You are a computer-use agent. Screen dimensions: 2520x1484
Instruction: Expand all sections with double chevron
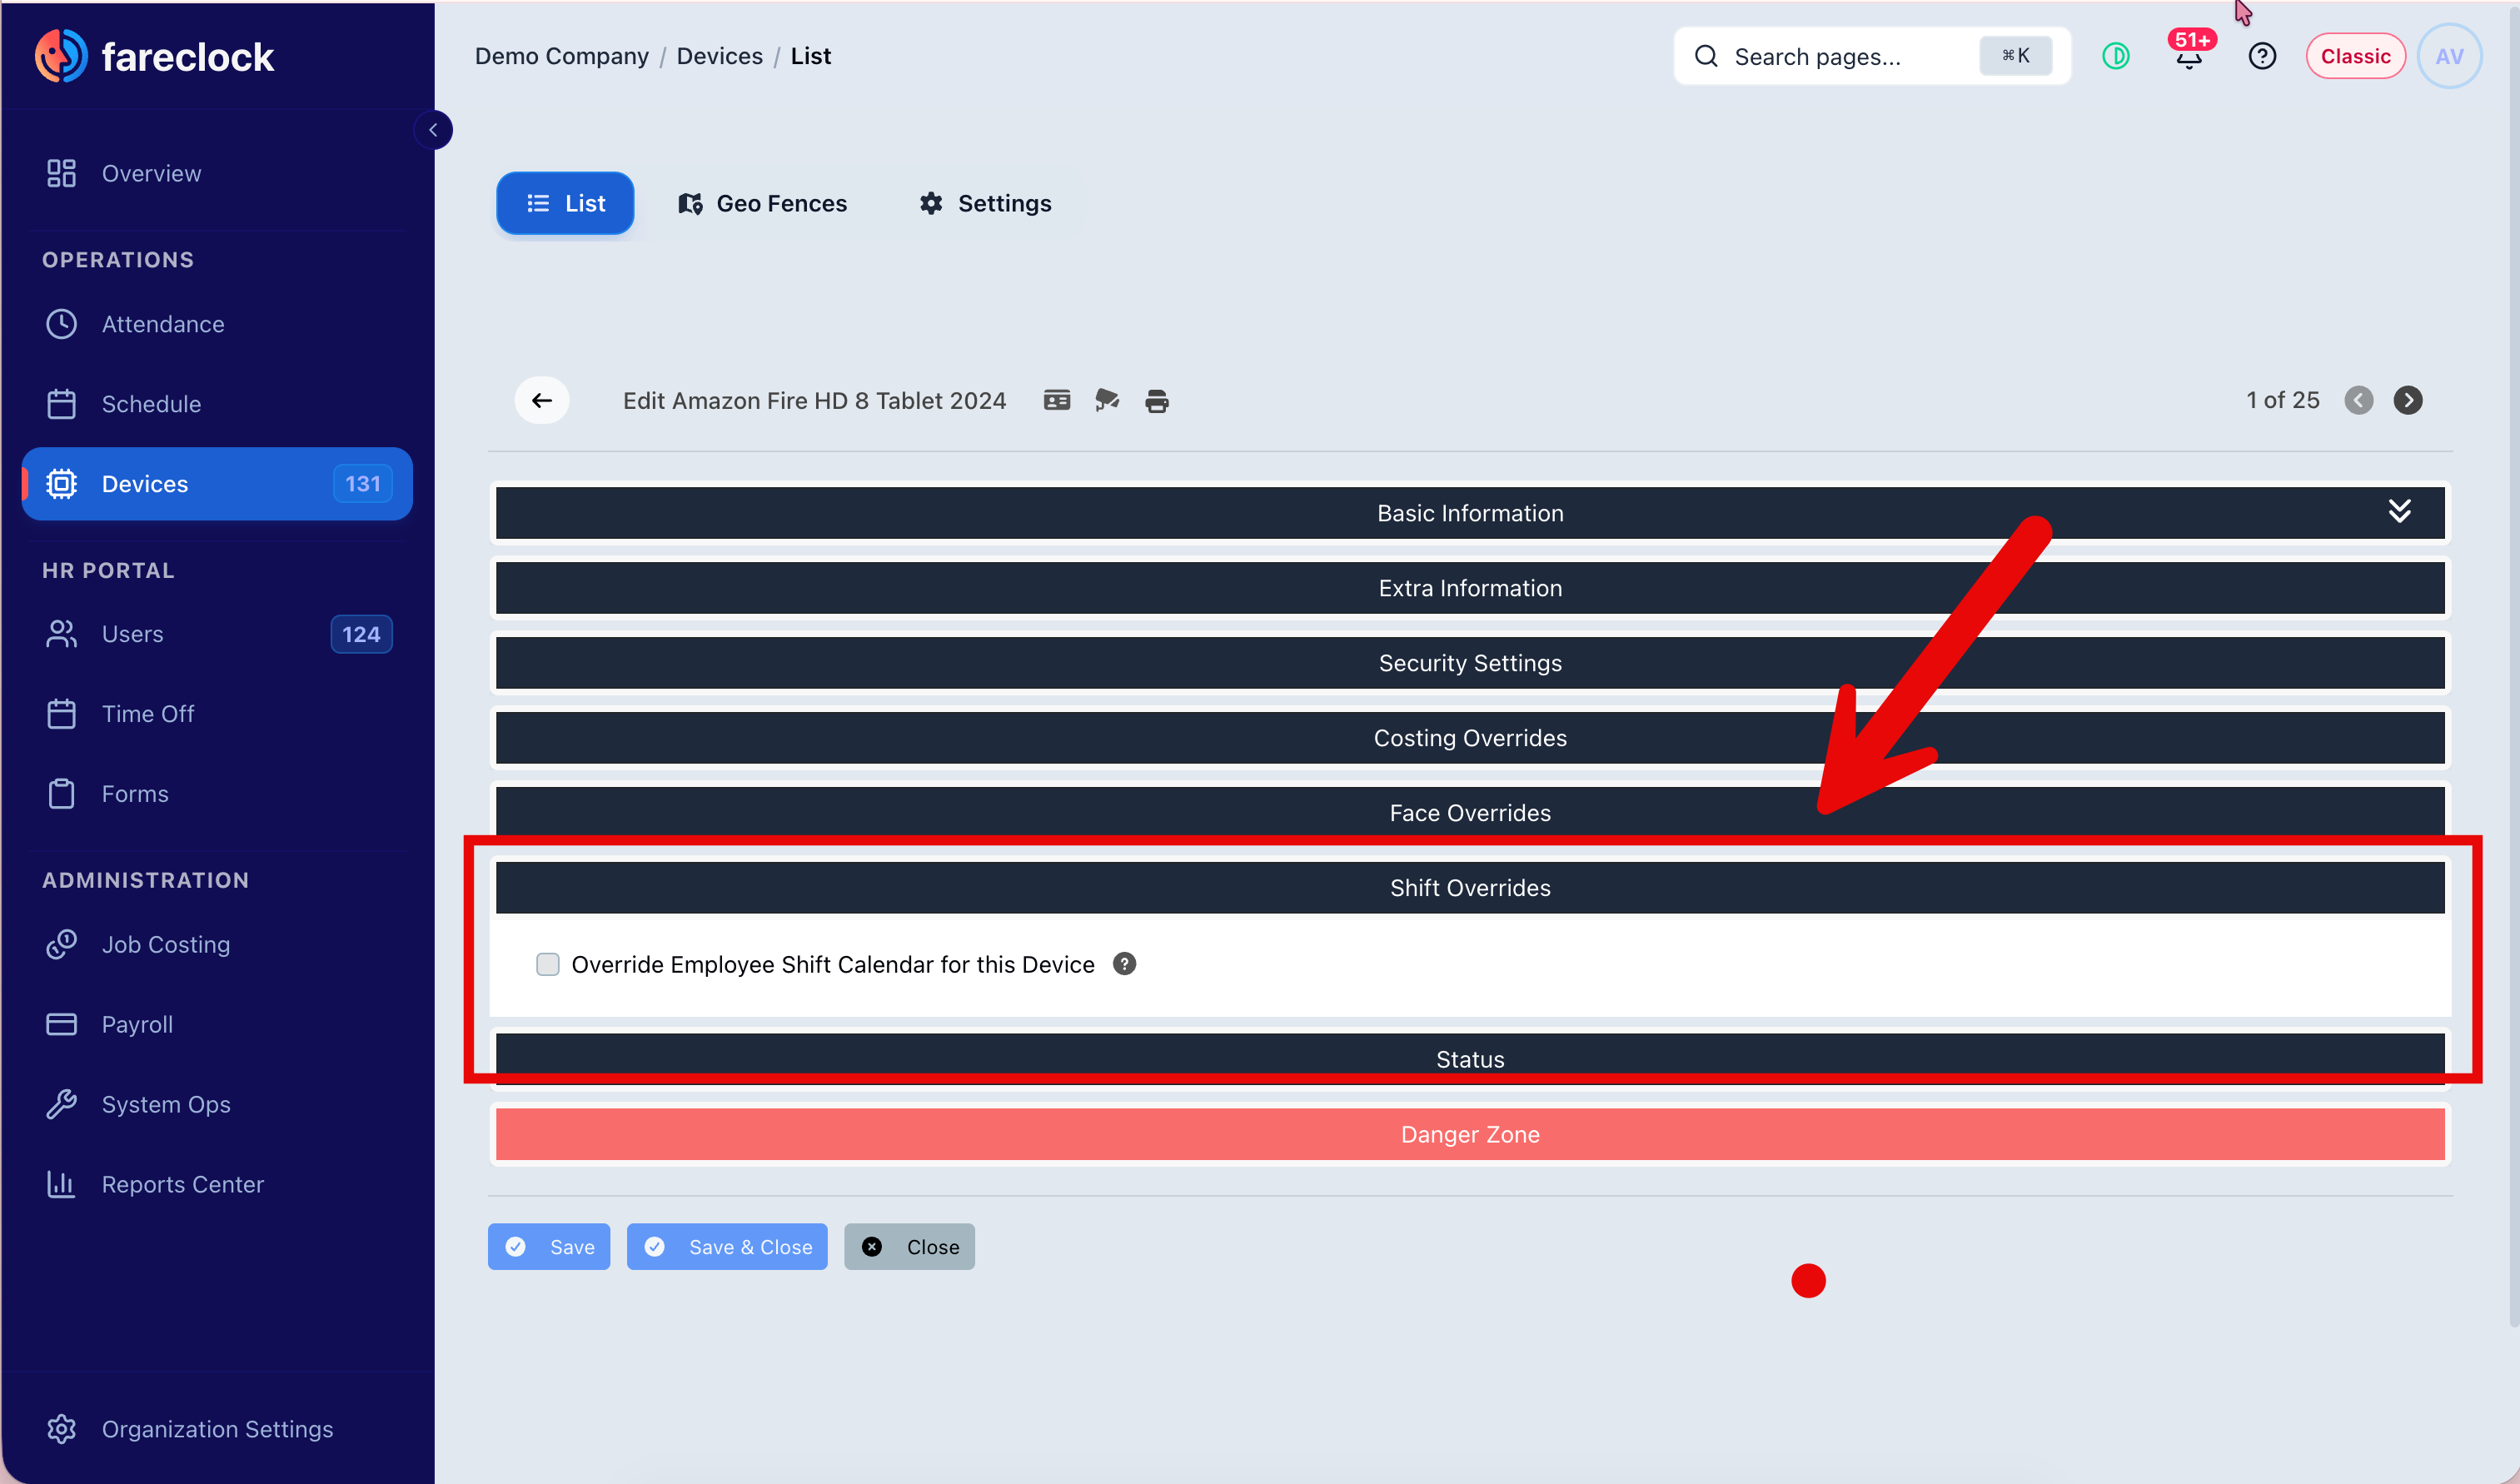2400,511
